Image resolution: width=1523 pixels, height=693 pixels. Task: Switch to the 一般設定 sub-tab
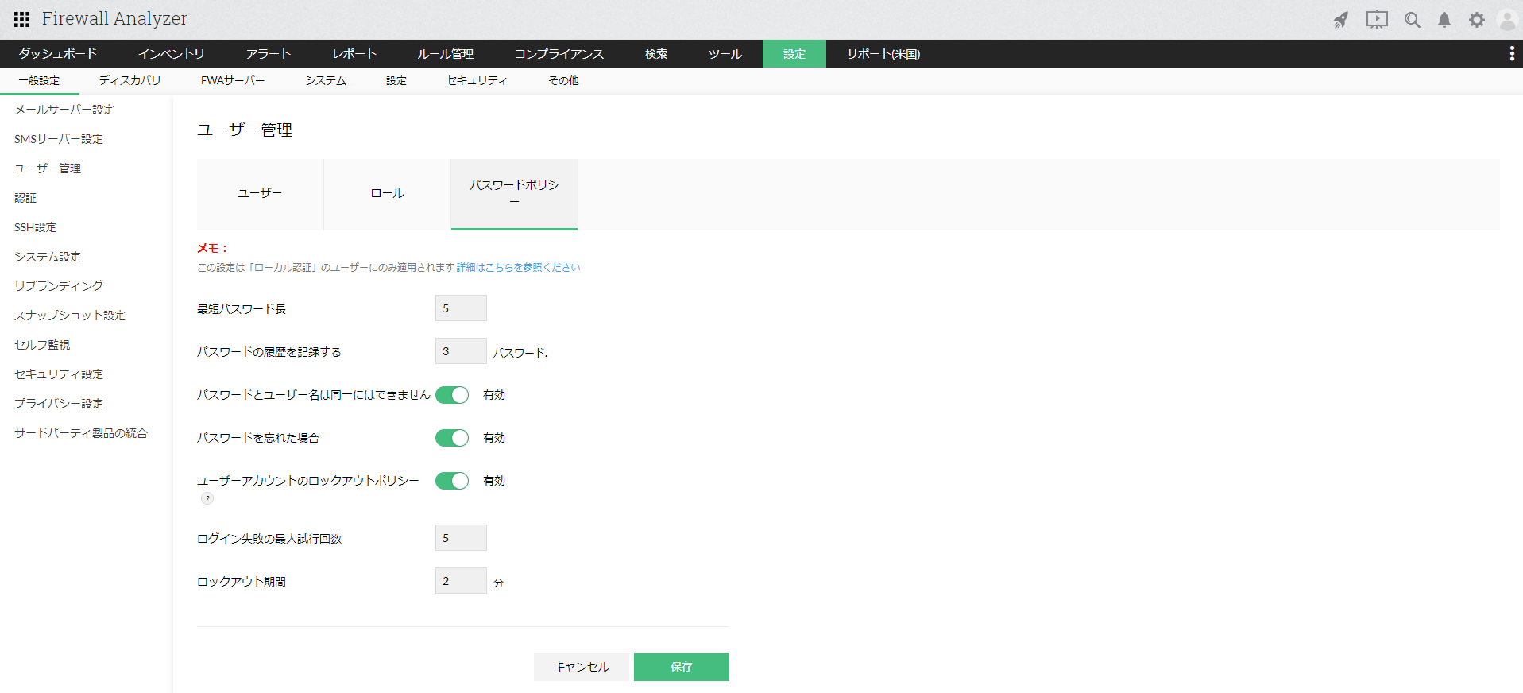click(x=39, y=81)
